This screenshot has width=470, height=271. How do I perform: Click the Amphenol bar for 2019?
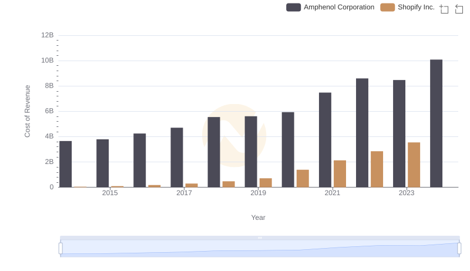(251, 152)
